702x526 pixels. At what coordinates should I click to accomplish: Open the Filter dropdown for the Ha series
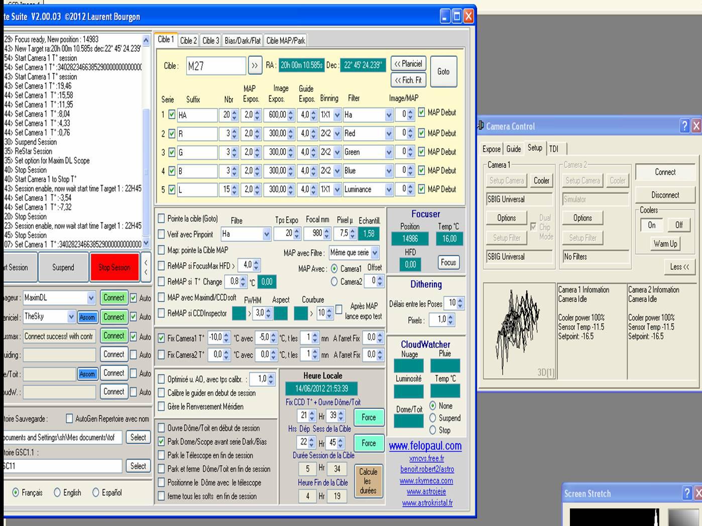pyautogui.click(x=389, y=115)
